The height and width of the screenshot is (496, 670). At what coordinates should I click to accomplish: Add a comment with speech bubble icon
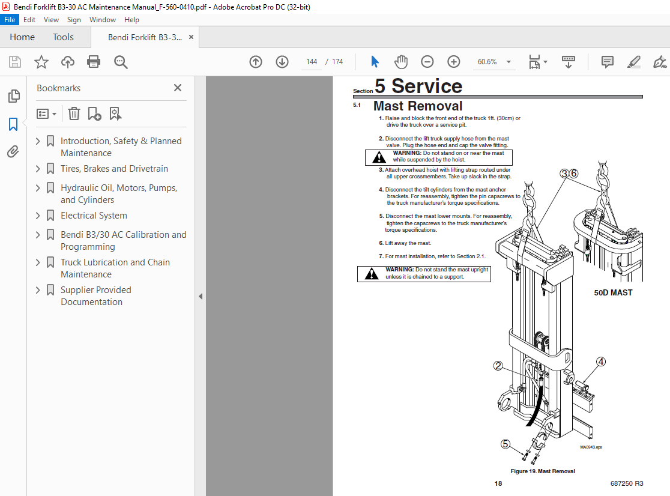pos(607,62)
